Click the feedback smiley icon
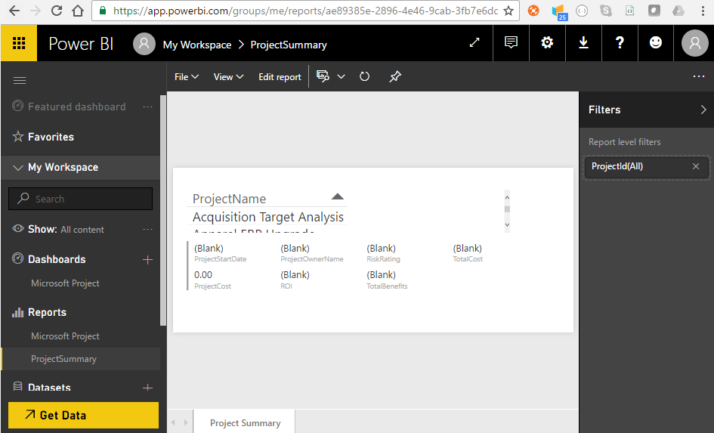 [x=655, y=43]
